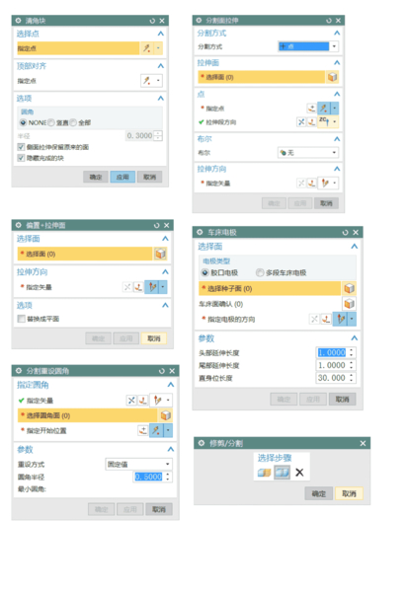Viewport: 410px width, 592px height.
Task: Open vector type dropdown arrow in 偏置+拉伸面
Action: (163, 287)
